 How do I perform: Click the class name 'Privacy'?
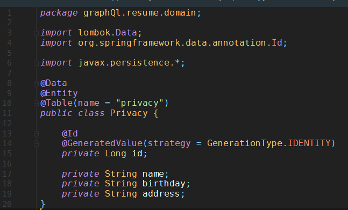[129, 113]
